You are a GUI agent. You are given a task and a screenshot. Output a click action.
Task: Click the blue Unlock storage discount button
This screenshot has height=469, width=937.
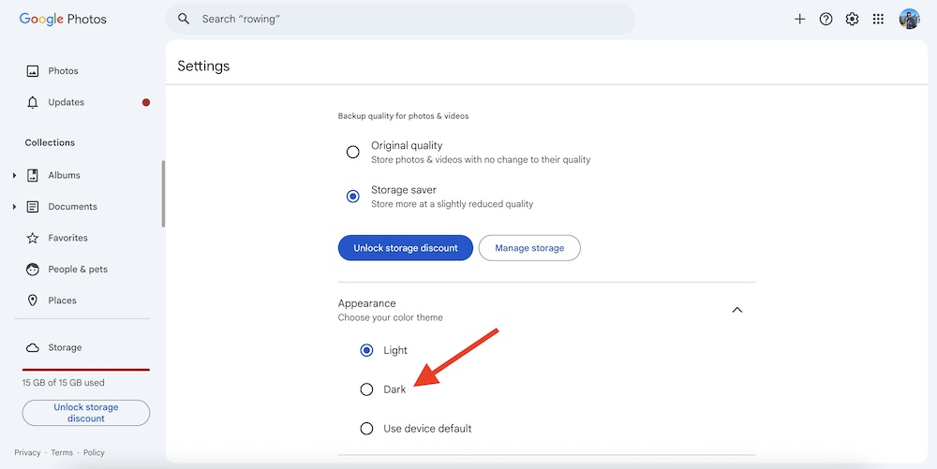[405, 248]
